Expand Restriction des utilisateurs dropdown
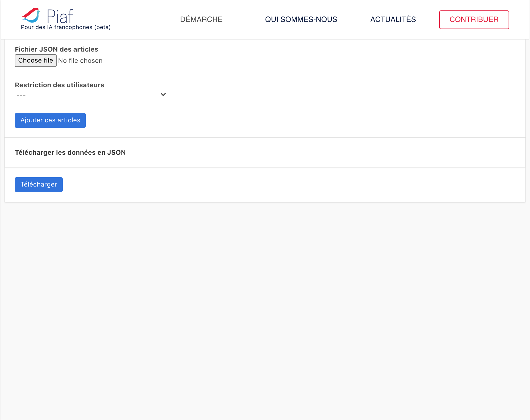 pyautogui.click(x=91, y=95)
